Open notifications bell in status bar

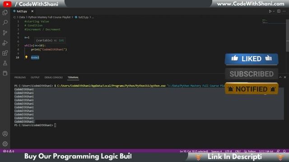click(x=284, y=151)
